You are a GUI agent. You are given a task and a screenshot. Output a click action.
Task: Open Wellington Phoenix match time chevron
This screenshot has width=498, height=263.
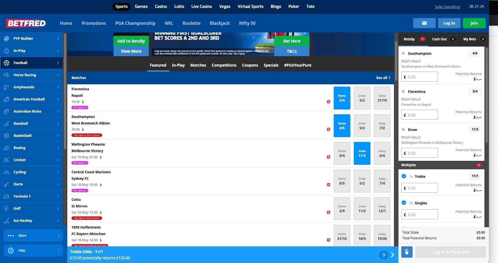[101, 157]
